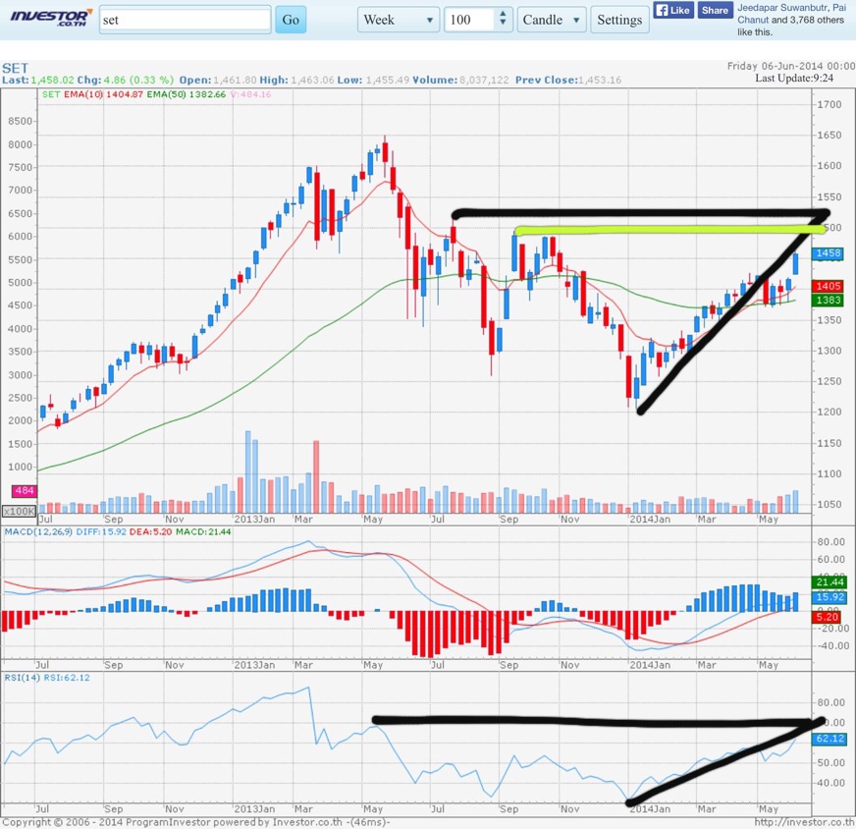
Task: Open the Candle chart type dropdown
Action: pyautogui.click(x=552, y=20)
